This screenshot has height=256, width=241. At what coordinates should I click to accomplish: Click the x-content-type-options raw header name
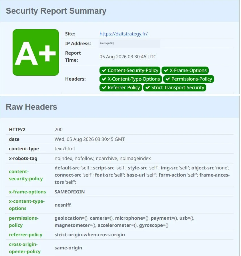(27, 205)
